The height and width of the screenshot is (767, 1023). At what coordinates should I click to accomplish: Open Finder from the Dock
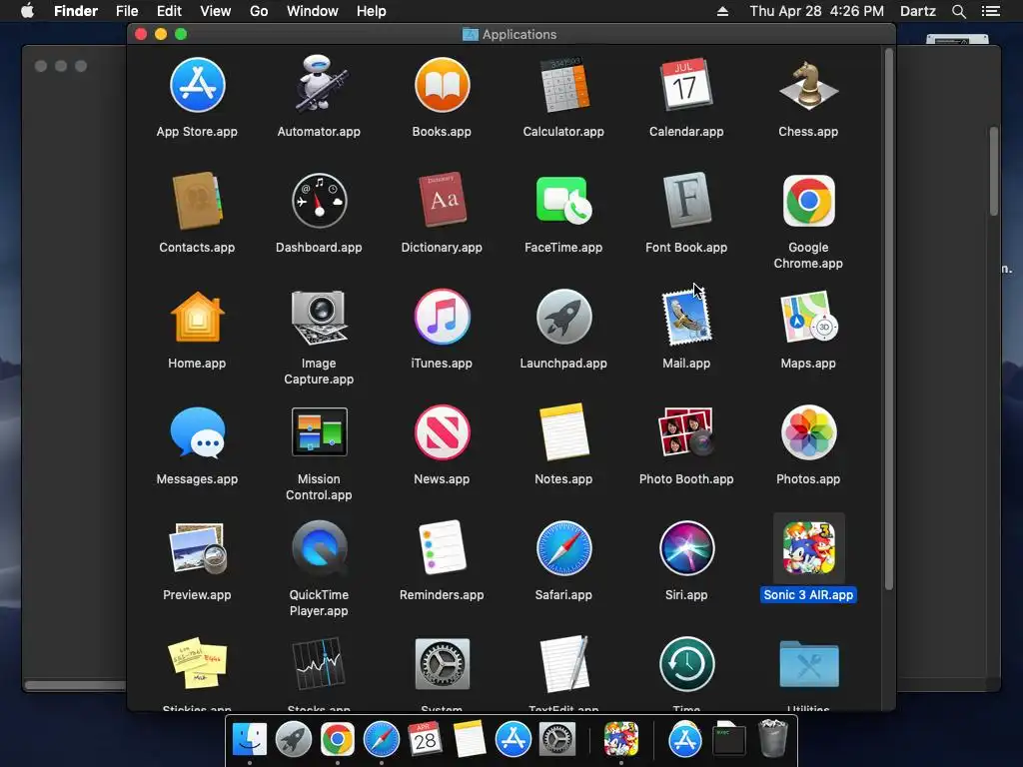[x=250, y=740]
